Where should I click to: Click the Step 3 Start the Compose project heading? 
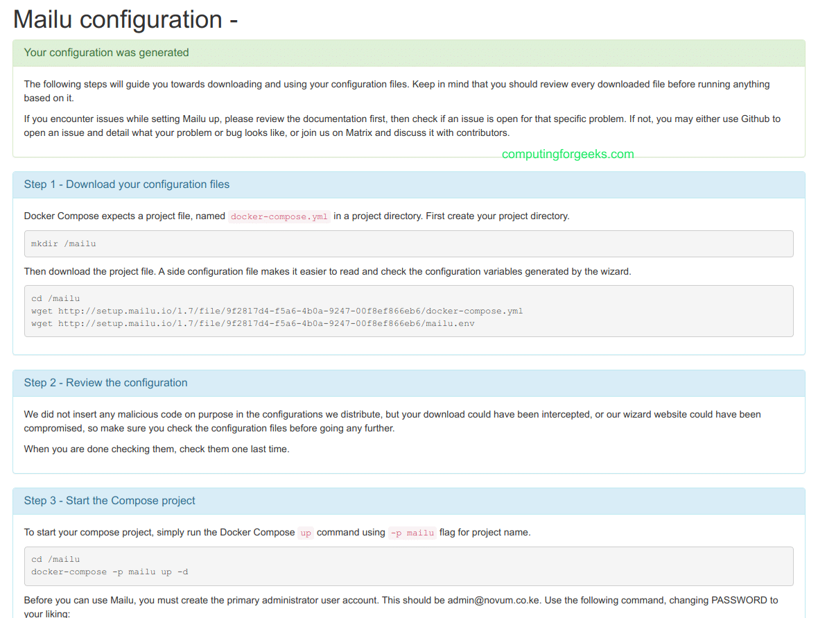[110, 501]
